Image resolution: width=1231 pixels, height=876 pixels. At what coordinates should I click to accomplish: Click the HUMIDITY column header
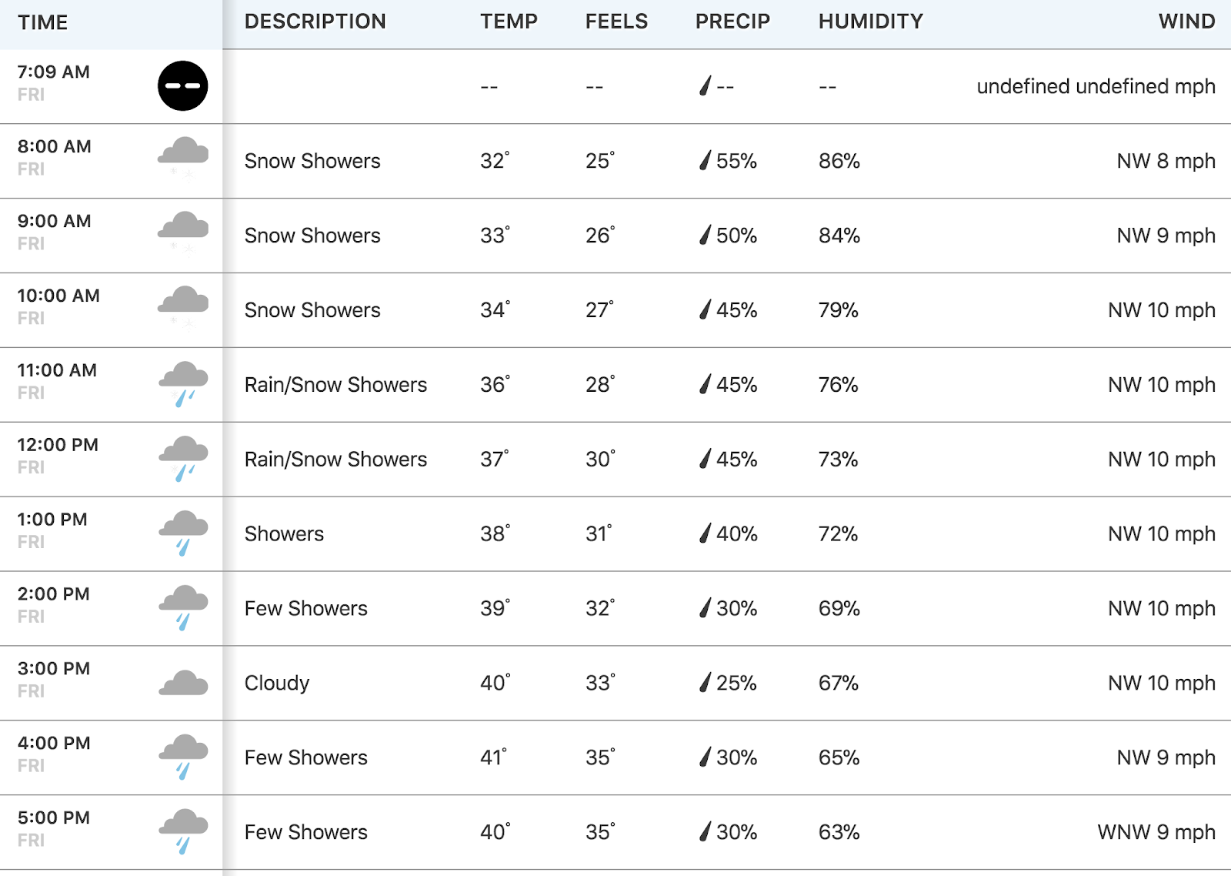click(871, 22)
